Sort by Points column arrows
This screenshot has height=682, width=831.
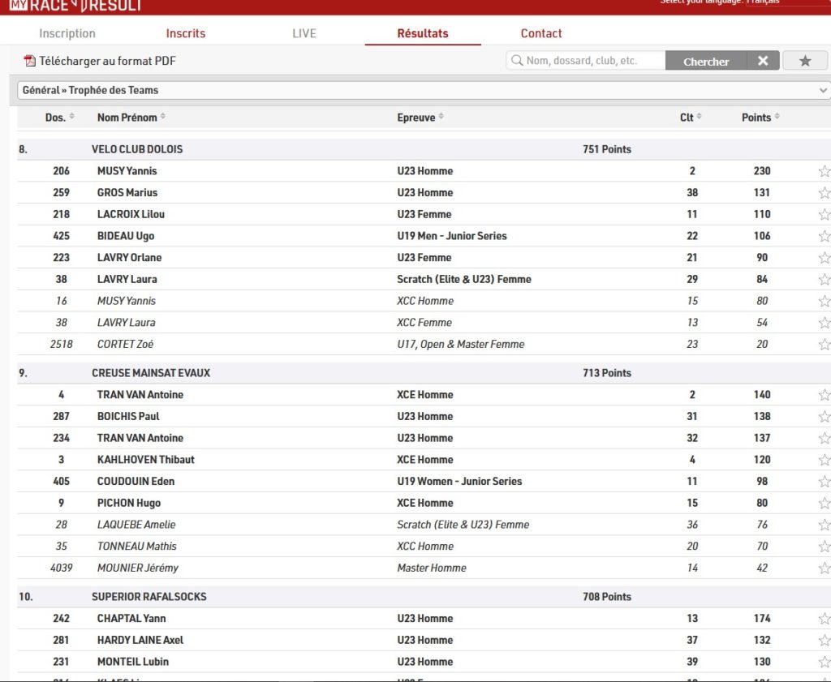777,117
